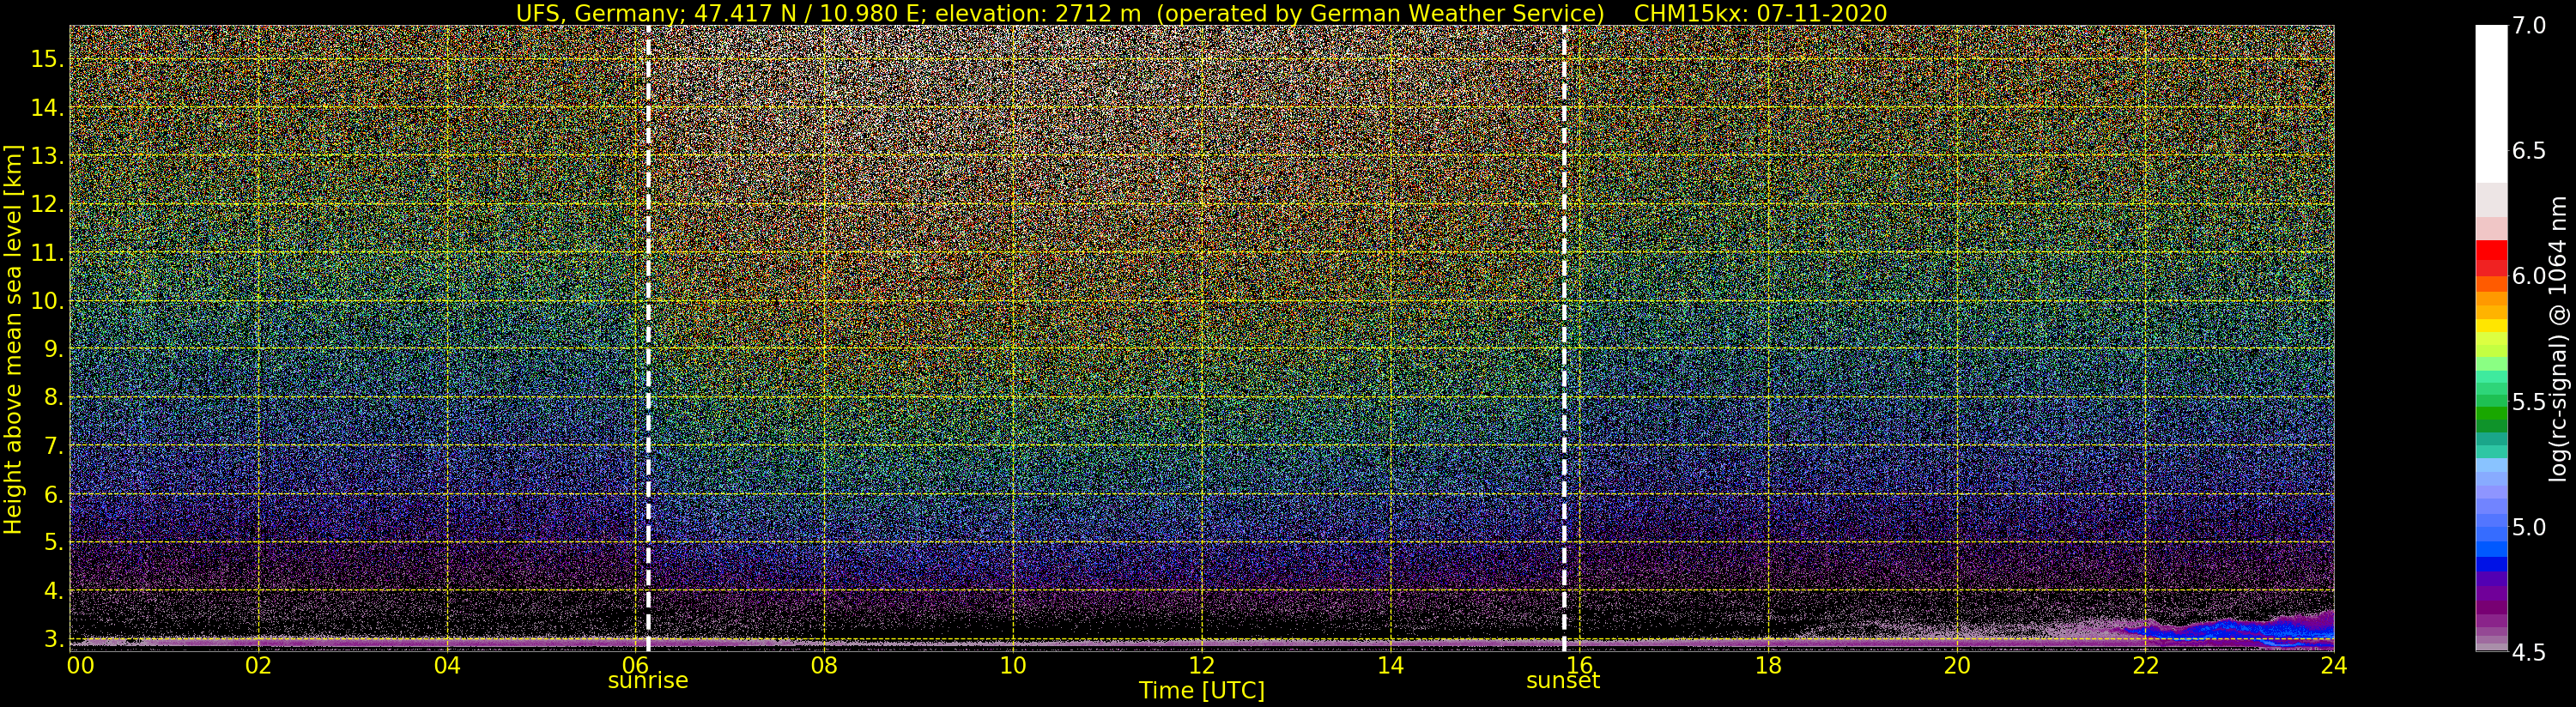Click the '4.5' colorbar tick label
The image size is (2576, 707).
pos(2528,652)
